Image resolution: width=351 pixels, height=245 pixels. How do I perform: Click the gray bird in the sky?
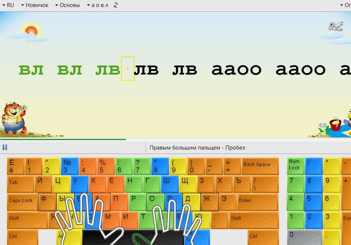pos(336,26)
